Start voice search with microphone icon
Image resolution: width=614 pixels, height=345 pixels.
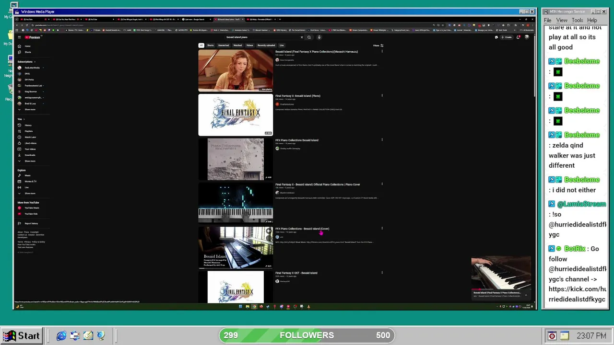tap(319, 37)
